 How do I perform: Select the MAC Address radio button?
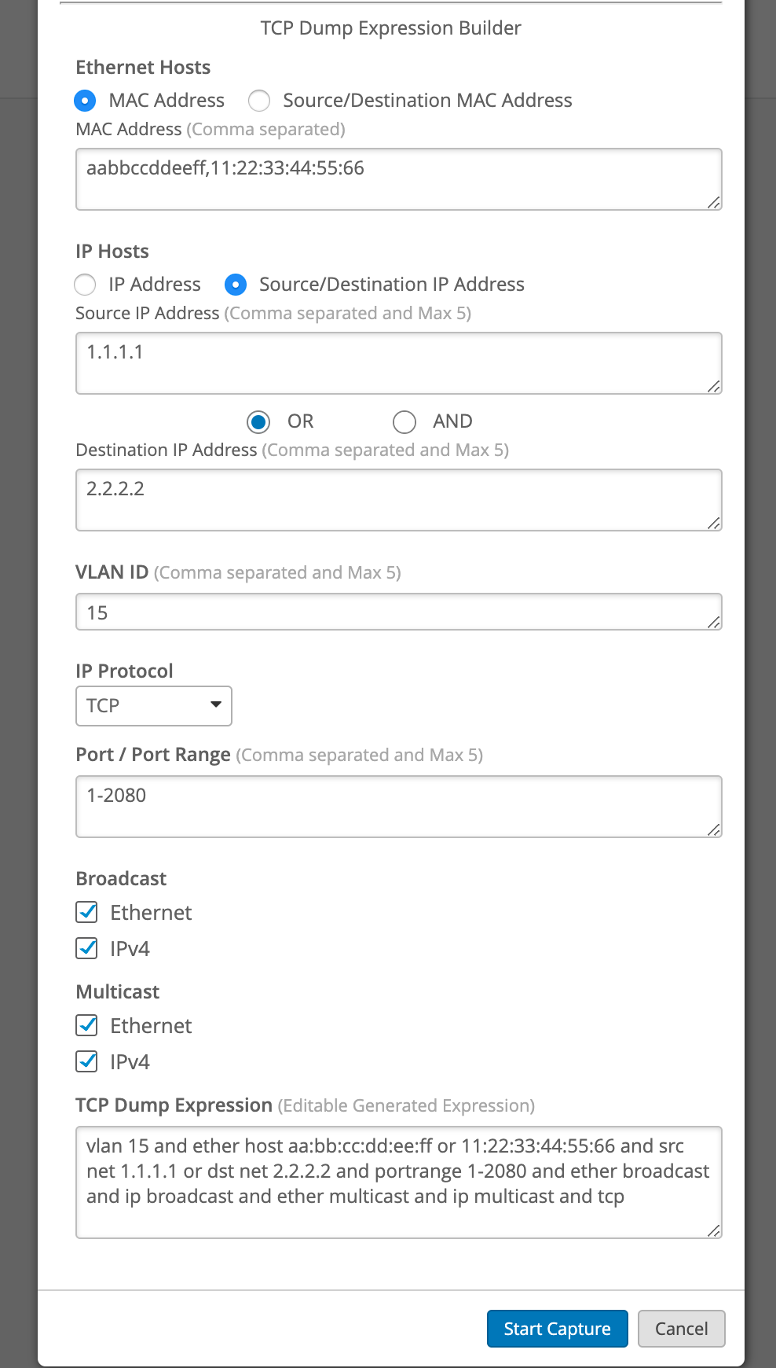(x=85, y=101)
